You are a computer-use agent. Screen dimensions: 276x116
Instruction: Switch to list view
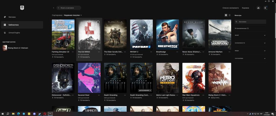[230, 15]
